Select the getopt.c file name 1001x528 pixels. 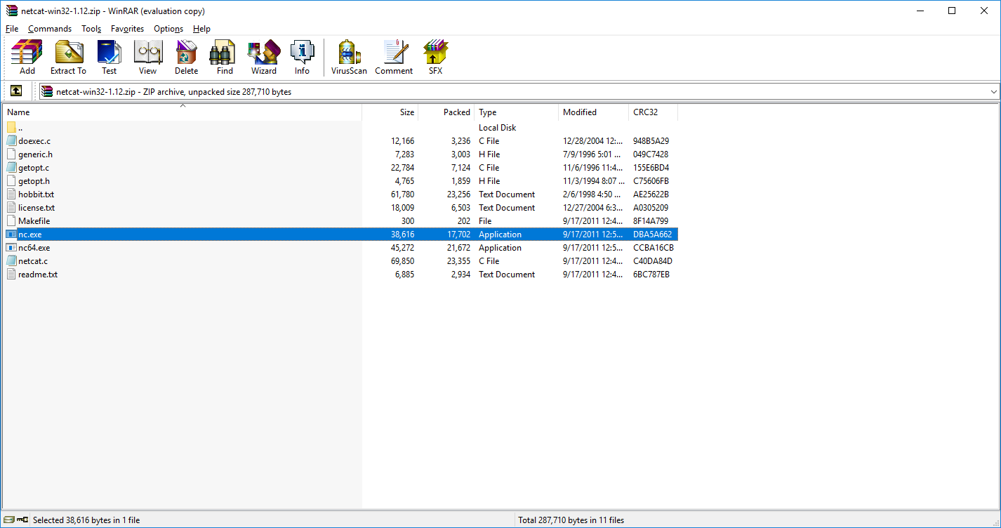[x=34, y=168]
